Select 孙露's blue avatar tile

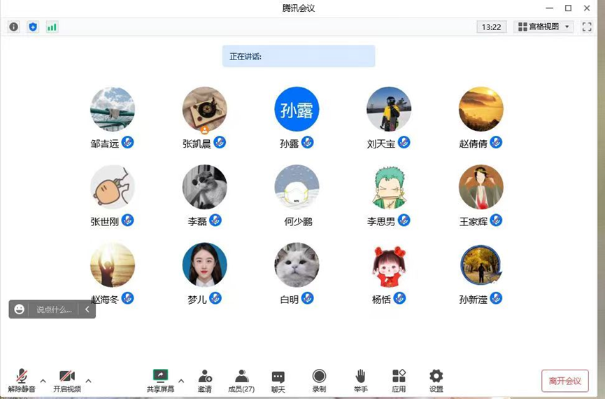pos(297,109)
